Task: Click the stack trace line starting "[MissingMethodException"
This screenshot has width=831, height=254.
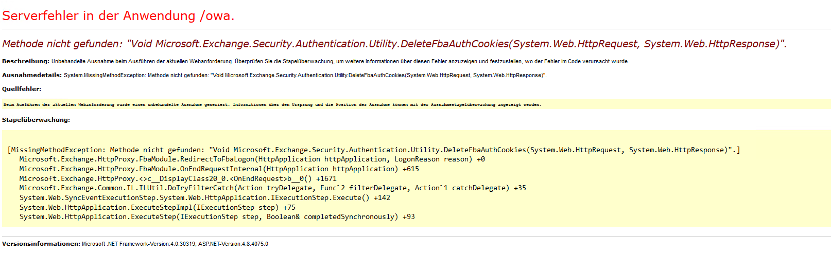Action: tap(374, 150)
